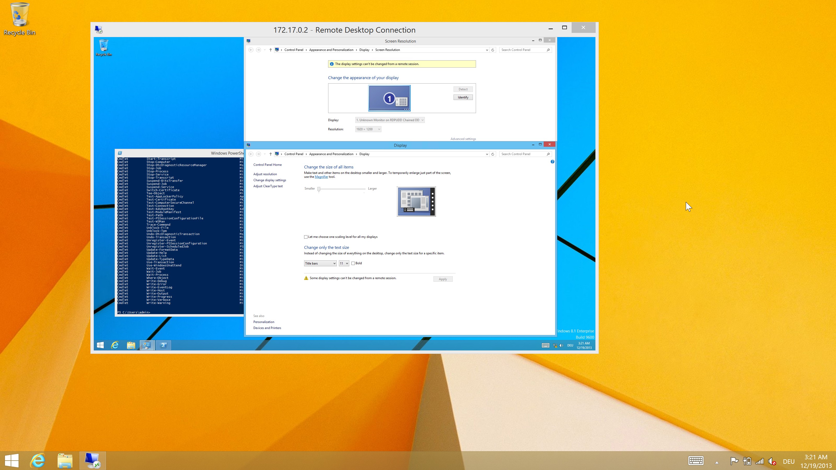Select monitor 1 thumbnail in display preview

pos(389,98)
